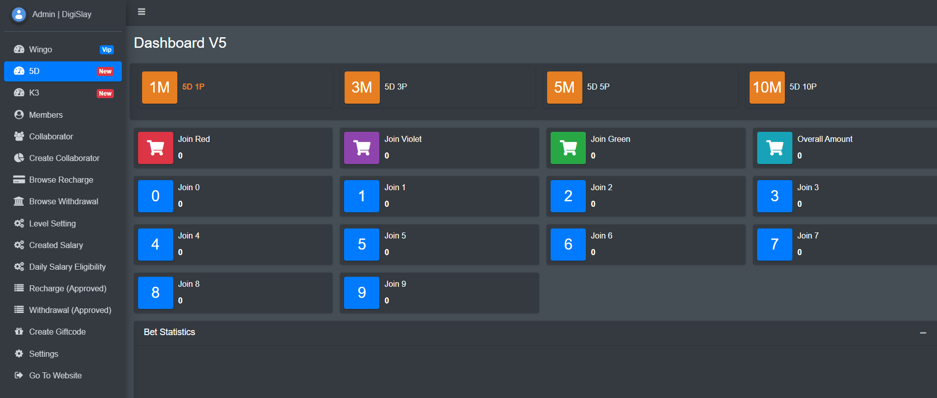
Task: Open Browse Recharge page
Action: point(61,180)
